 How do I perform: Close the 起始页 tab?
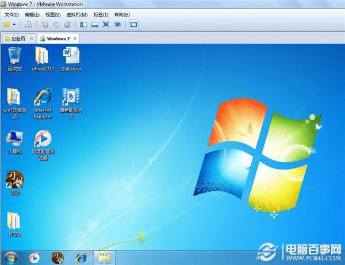pyautogui.click(x=32, y=39)
